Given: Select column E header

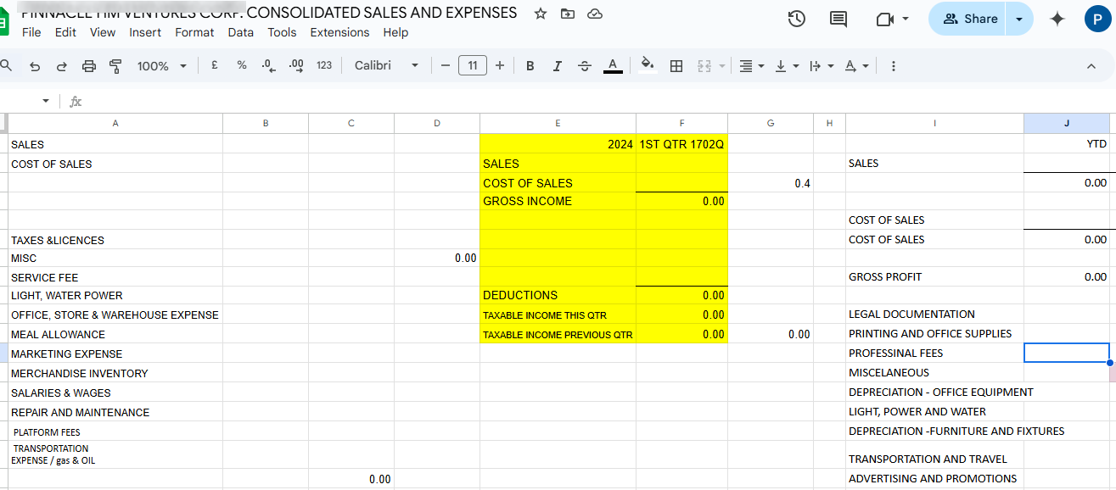Looking at the screenshot, I should (558, 123).
